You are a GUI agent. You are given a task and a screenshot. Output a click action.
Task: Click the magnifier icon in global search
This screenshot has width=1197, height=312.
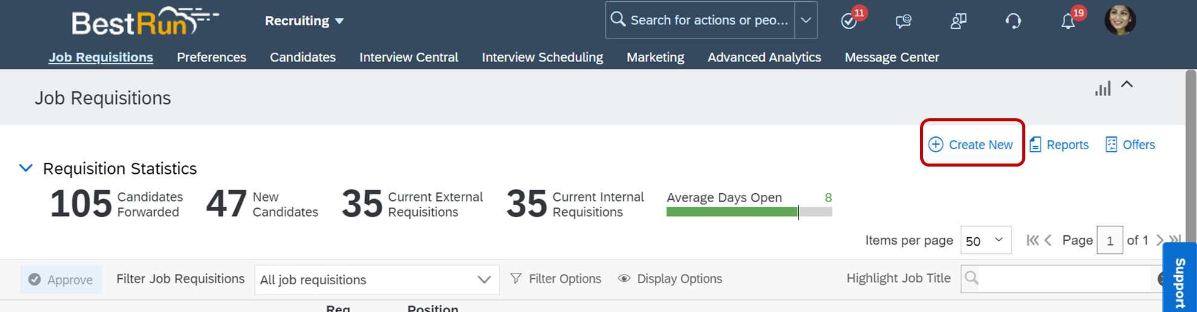(x=618, y=19)
